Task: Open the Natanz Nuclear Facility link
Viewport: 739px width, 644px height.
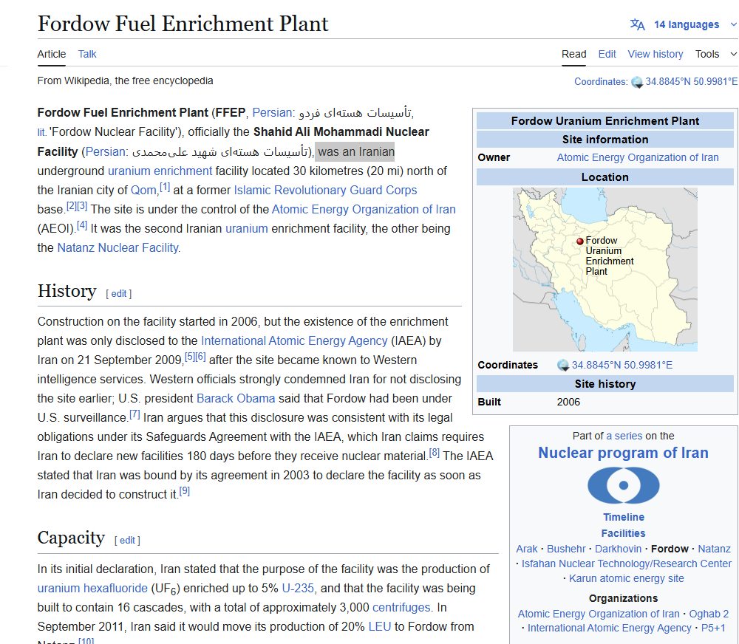Action: pyautogui.click(x=118, y=248)
